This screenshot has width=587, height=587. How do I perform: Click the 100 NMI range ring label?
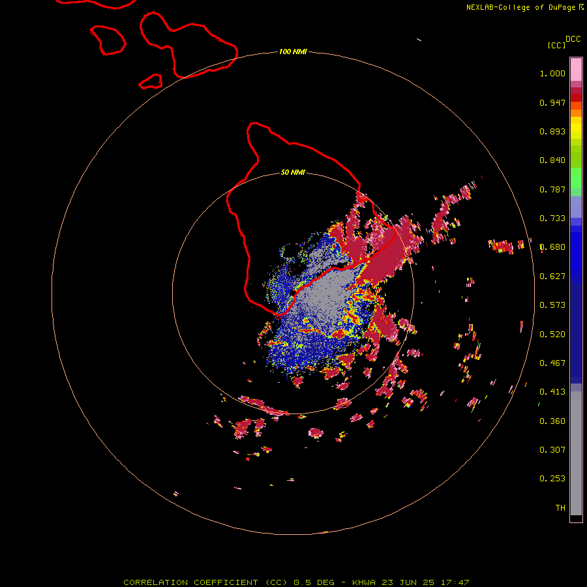293,52
